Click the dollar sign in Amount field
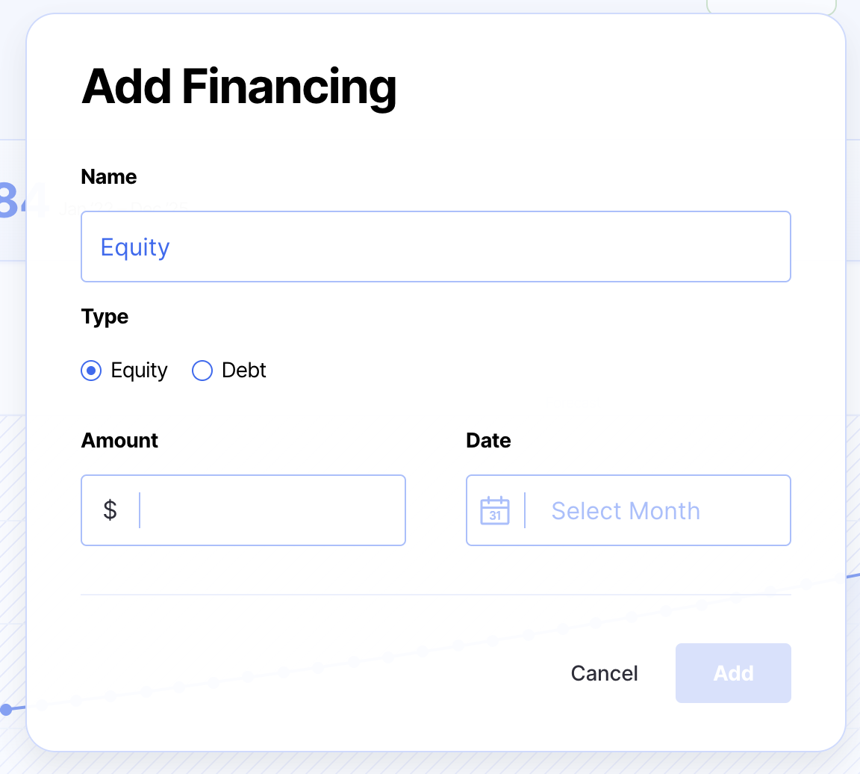This screenshot has width=860, height=774. 110,510
